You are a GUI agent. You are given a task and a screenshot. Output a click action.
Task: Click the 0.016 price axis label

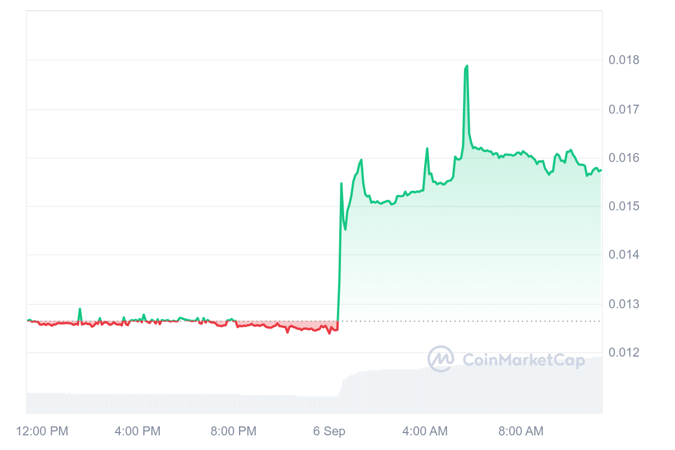coord(623,158)
